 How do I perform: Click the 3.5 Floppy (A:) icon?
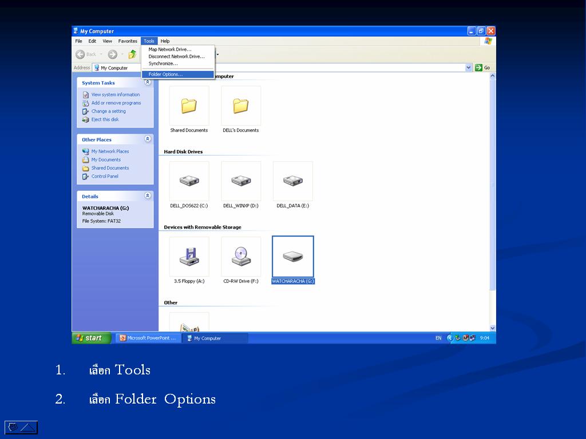click(x=189, y=257)
